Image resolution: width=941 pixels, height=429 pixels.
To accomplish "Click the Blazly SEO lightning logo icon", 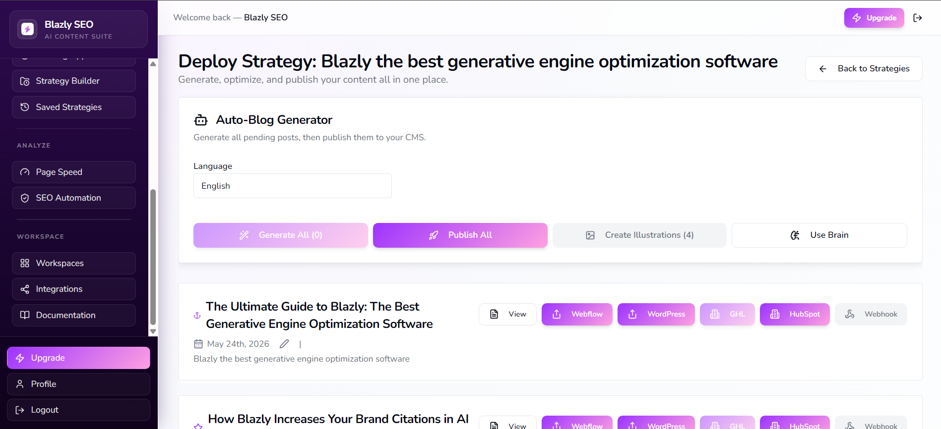I will tap(27, 29).
